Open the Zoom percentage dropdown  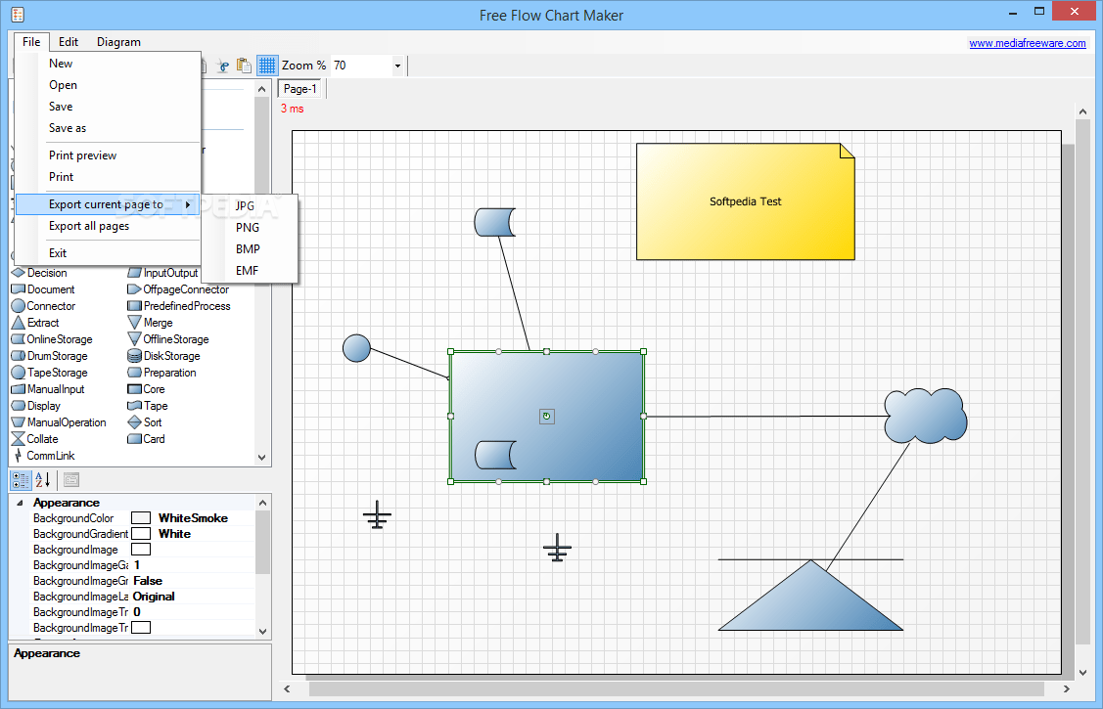[397, 65]
